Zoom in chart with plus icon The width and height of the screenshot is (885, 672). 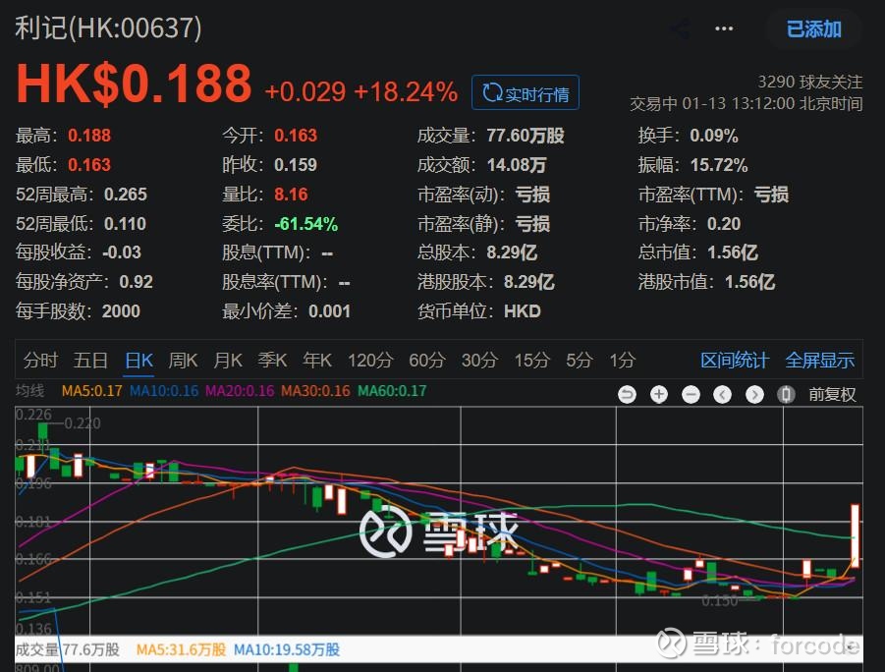click(x=659, y=394)
